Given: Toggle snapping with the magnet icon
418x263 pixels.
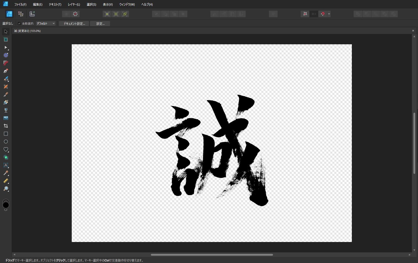Looking at the screenshot, I should coord(322,14).
